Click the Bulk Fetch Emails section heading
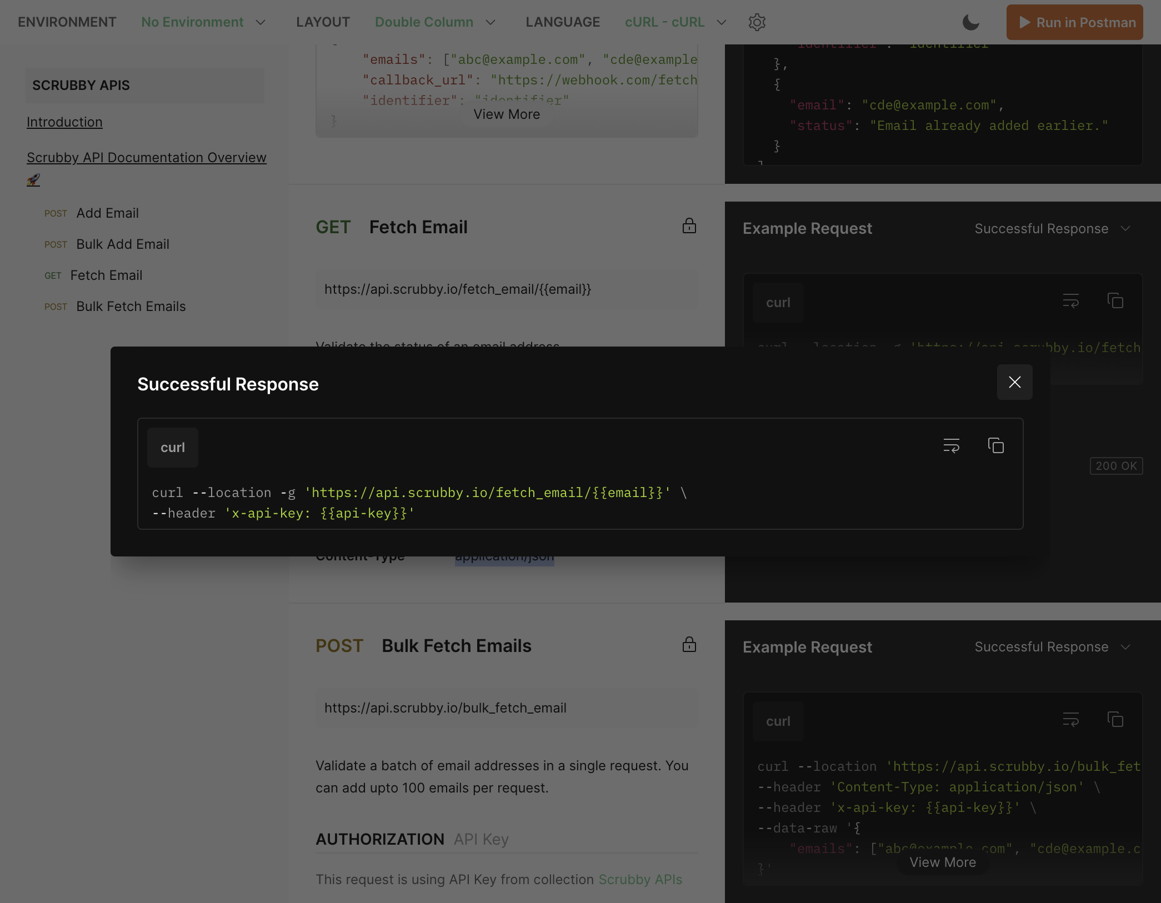The height and width of the screenshot is (903, 1161). click(x=457, y=646)
